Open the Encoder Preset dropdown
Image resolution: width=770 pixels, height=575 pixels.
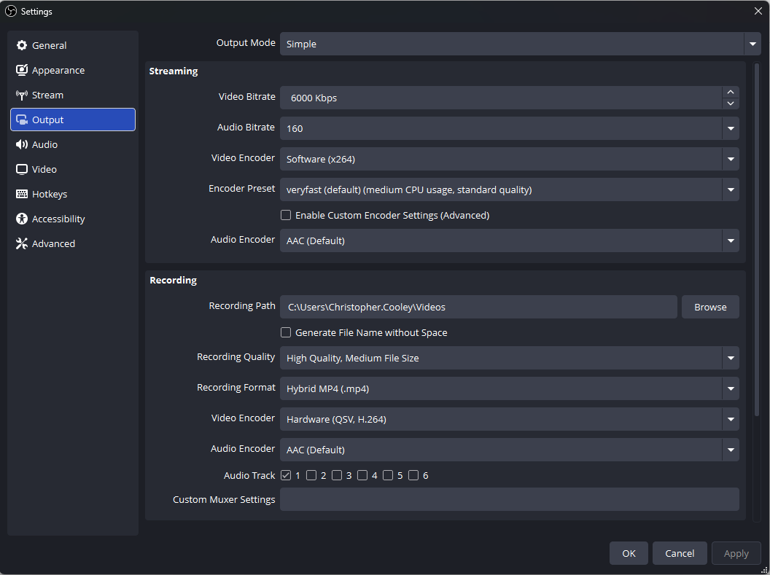point(509,189)
